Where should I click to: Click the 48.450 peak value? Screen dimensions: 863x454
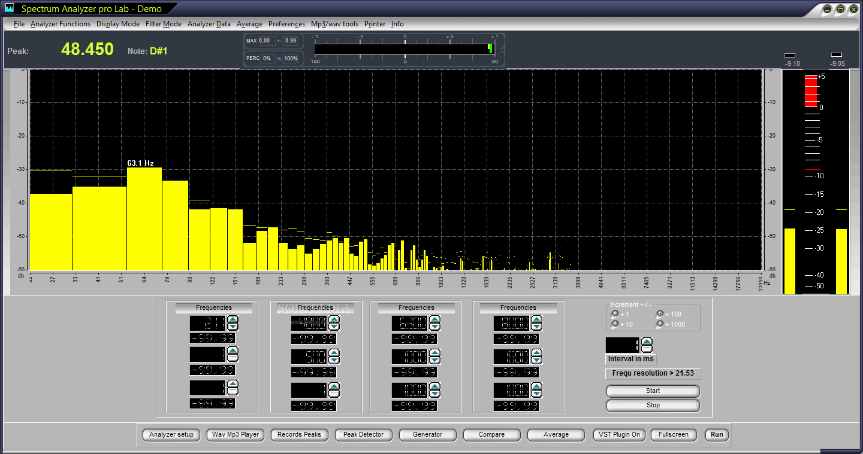click(x=87, y=49)
